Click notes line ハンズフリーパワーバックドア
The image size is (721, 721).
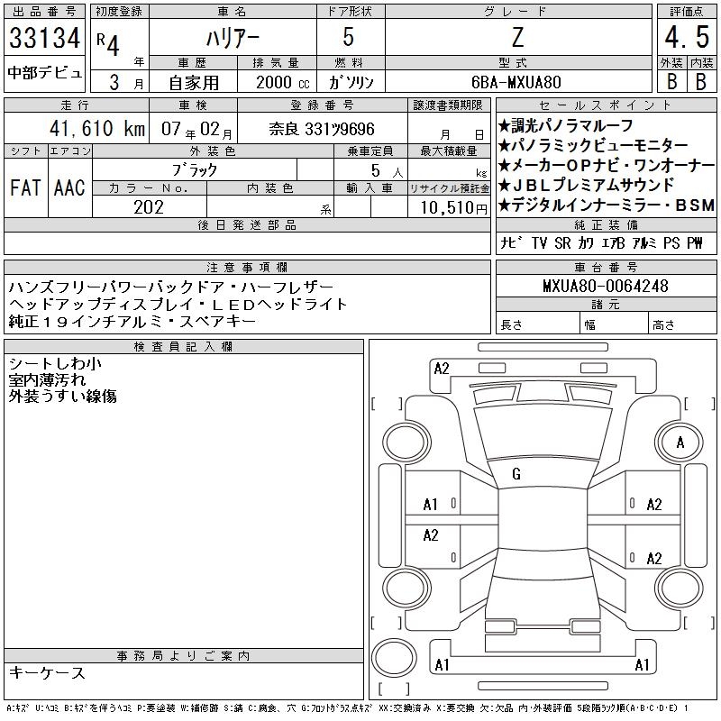(x=171, y=287)
